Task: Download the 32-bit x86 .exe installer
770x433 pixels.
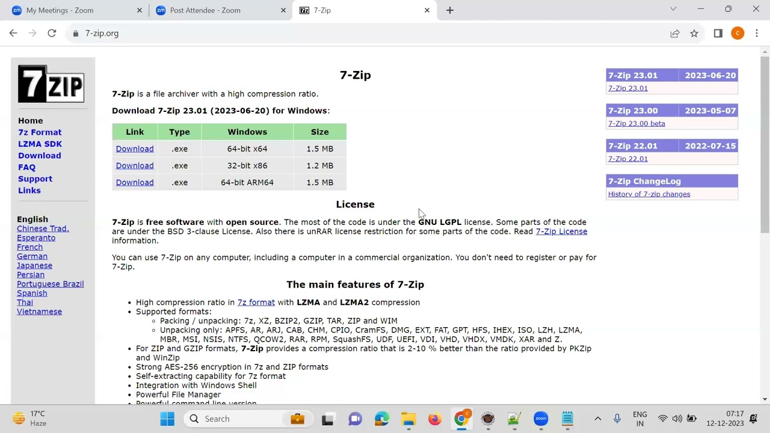Action: [x=135, y=165]
